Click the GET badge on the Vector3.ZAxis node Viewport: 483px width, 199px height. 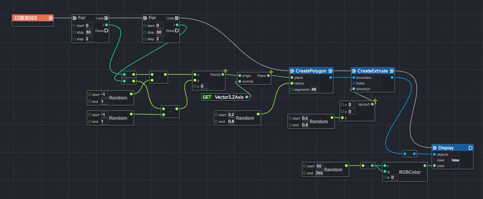pos(207,97)
